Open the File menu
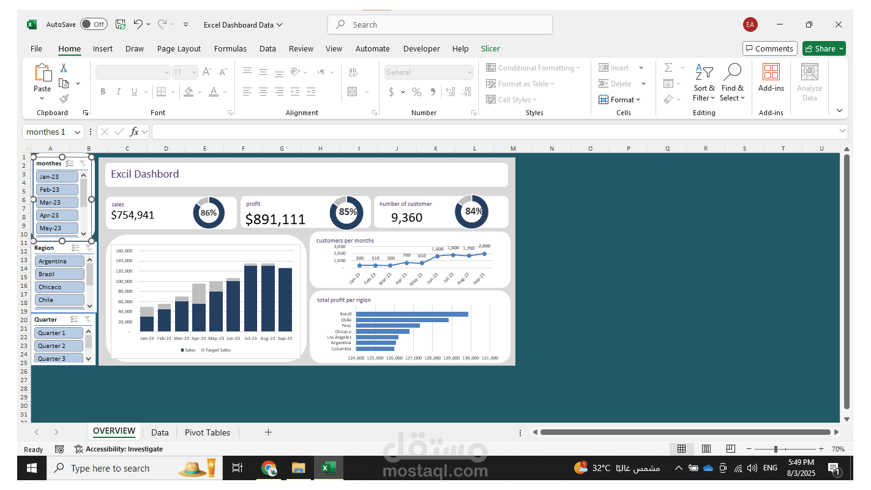The image size is (871, 490). 36,48
